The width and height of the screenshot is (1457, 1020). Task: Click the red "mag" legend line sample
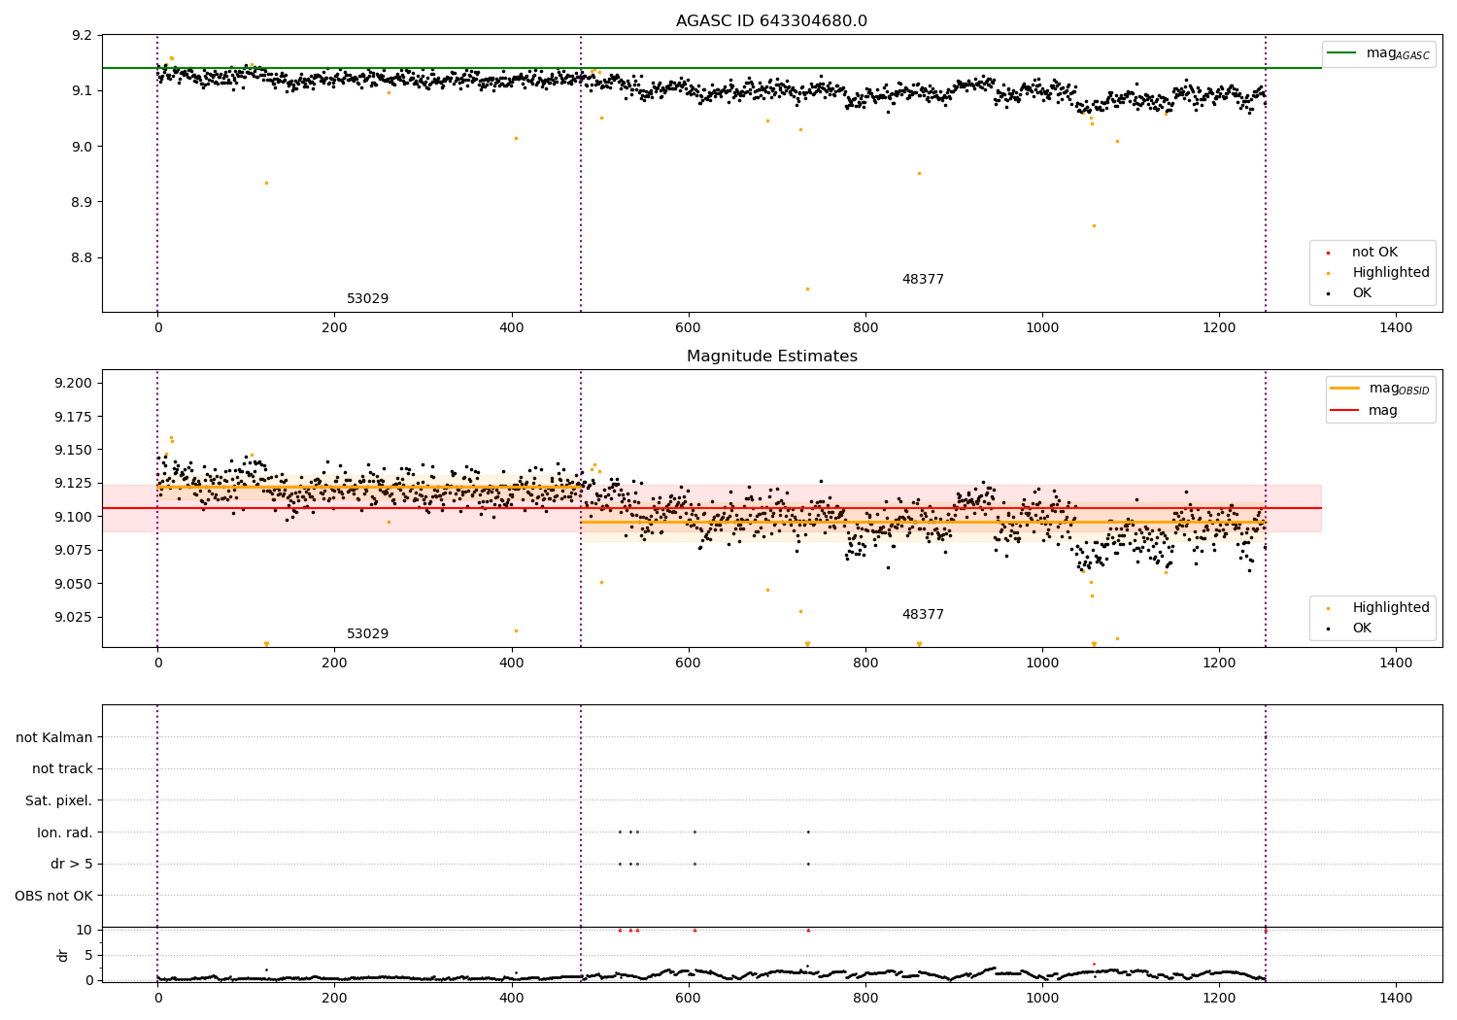pos(1345,410)
